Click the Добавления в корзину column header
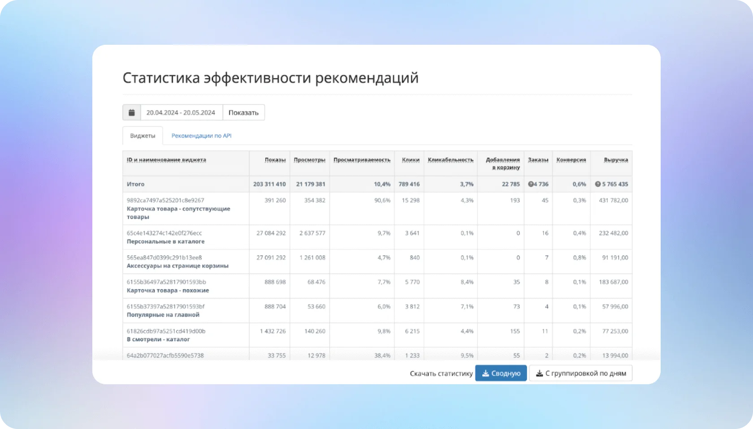This screenshot has height=429, width=753. click(x=502, y=163)
